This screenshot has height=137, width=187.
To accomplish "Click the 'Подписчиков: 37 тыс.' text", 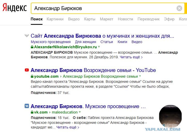I will 50,93.
